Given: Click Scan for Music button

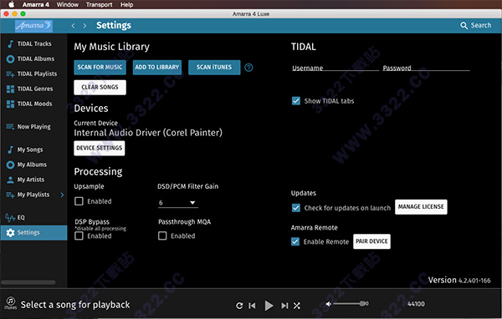Looking at the screenshot, I should 100,67.
